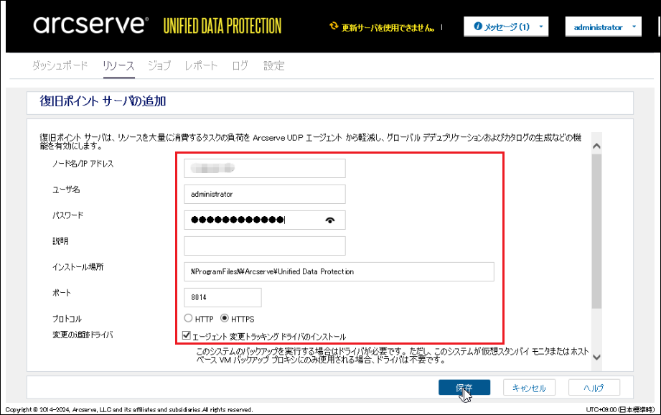Click the プロトコル label

point(67,319)
